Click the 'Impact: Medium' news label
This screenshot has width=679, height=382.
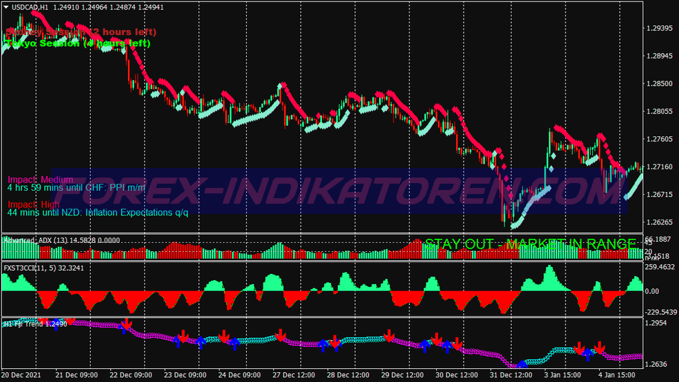(41, 180)
